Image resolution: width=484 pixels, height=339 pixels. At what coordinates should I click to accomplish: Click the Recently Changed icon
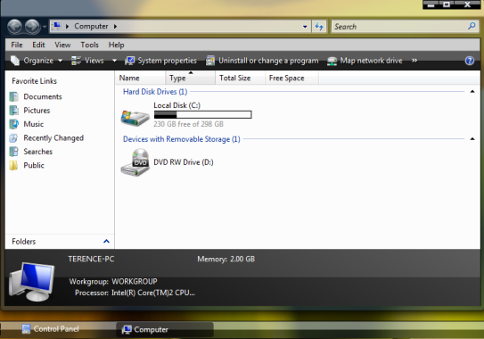[x=13, y=137]
